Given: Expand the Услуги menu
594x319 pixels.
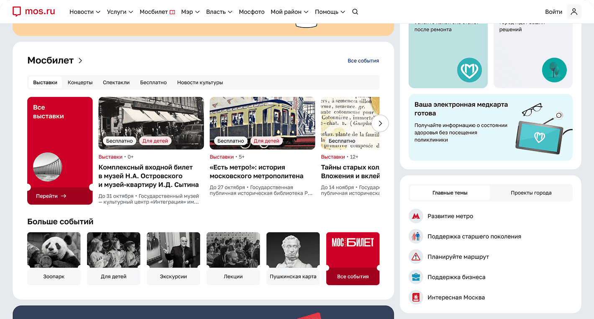Looking at the screenshot, I should click(120, 12).
